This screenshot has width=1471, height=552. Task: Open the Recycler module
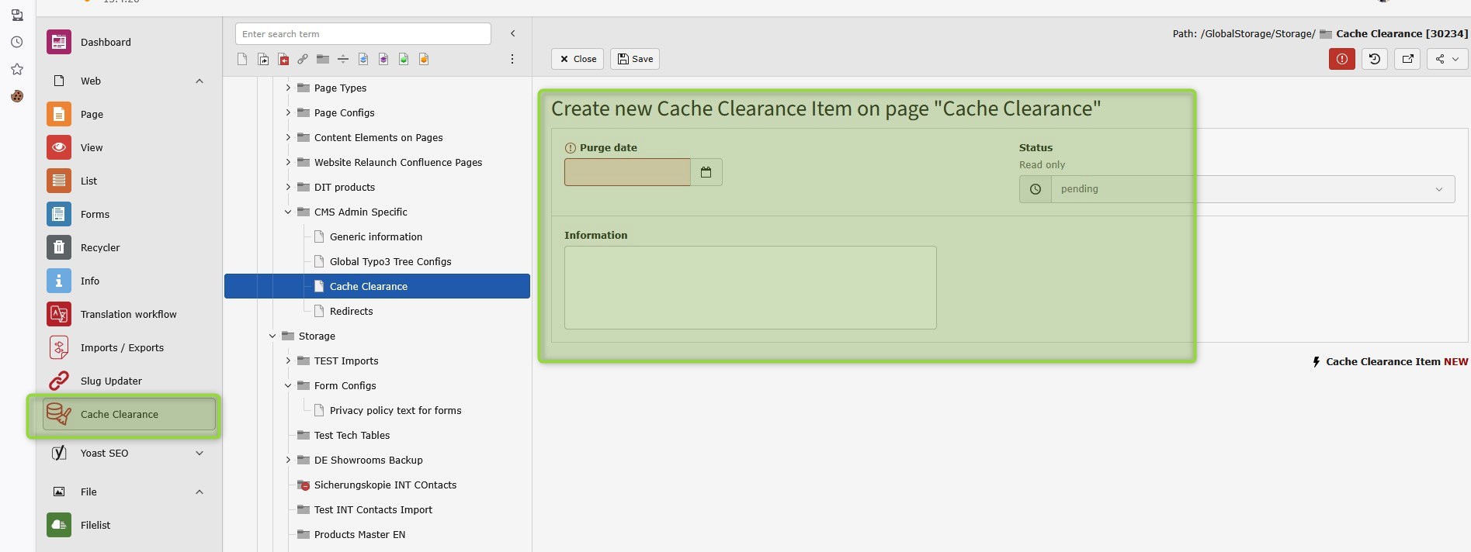coord(100,247)
